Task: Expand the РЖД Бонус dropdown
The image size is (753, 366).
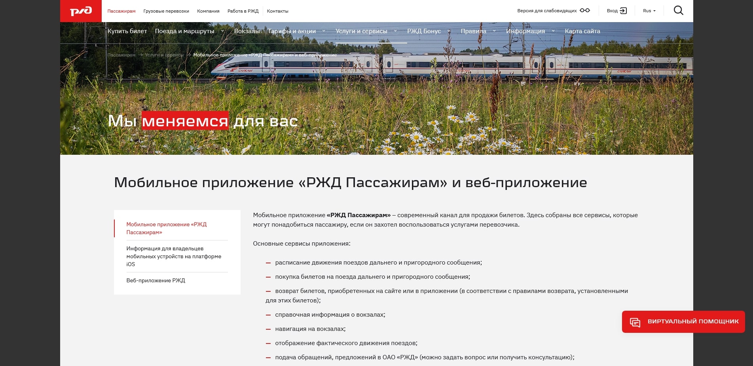Action: [x=448, y=31]
